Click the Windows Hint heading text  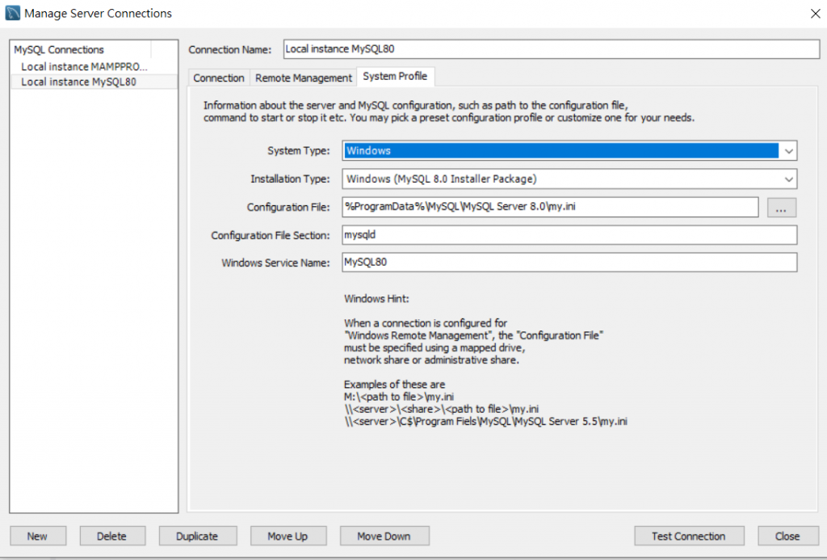coord(376,299)
